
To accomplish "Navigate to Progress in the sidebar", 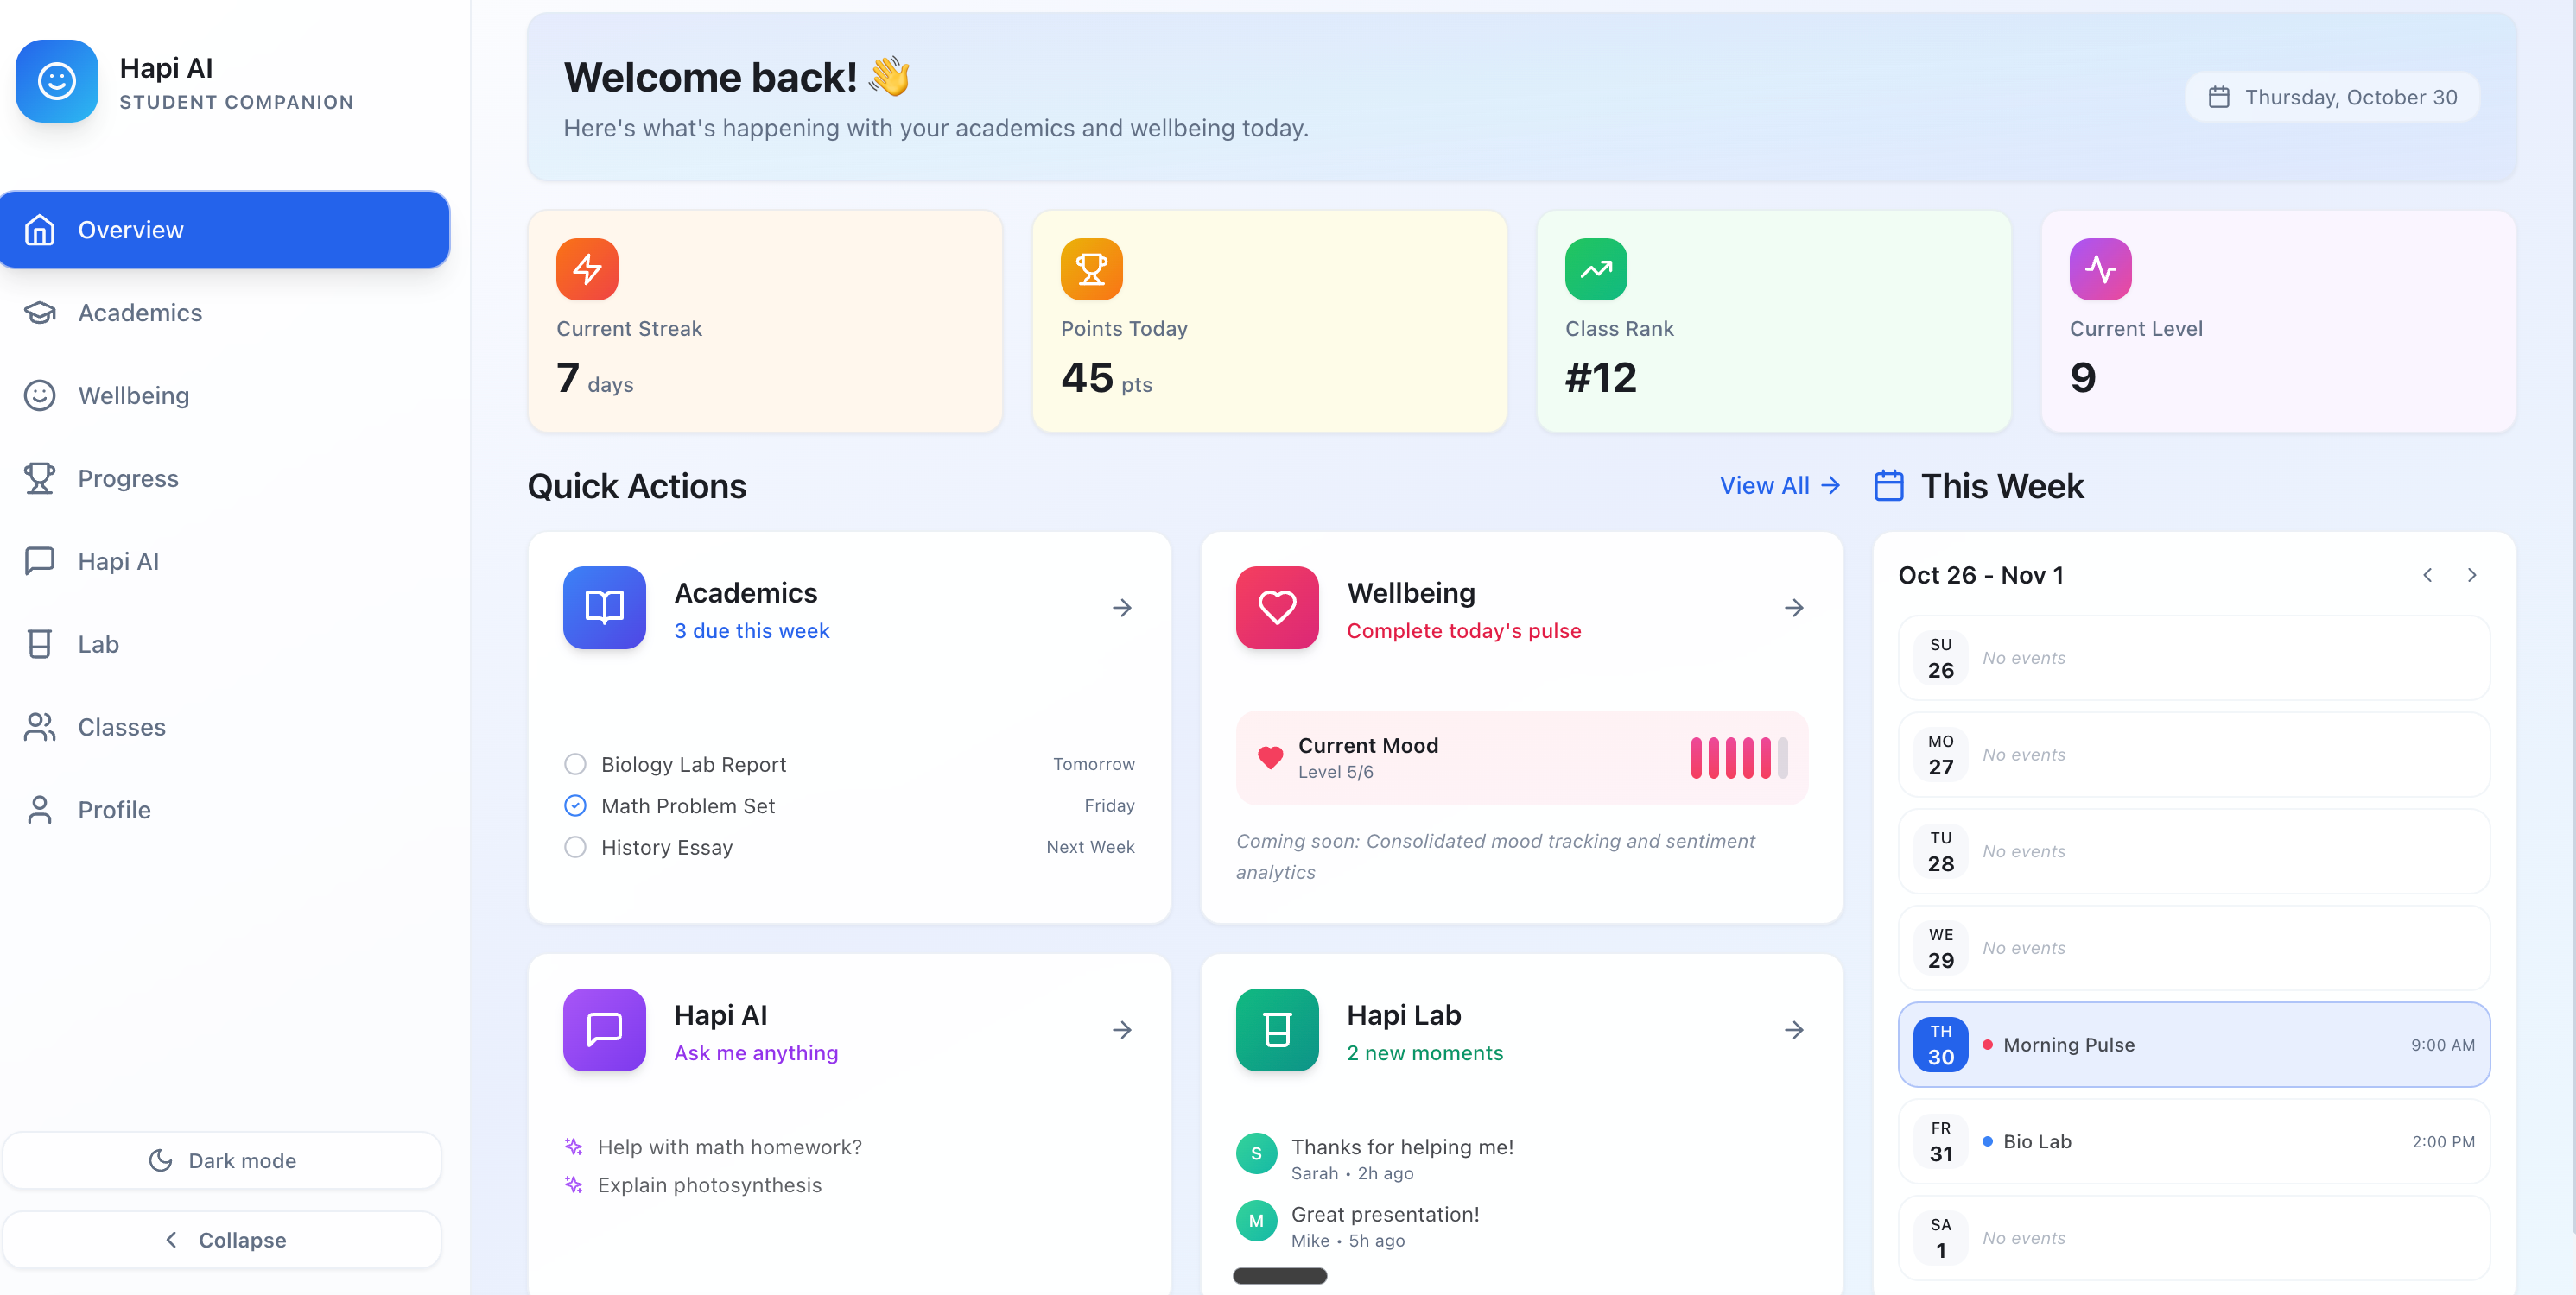I will [128, 478].
